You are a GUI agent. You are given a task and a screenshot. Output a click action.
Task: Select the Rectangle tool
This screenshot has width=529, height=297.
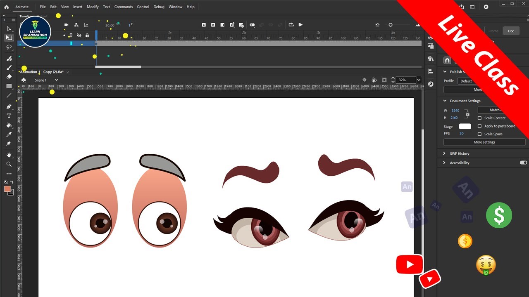coord(9,86)
